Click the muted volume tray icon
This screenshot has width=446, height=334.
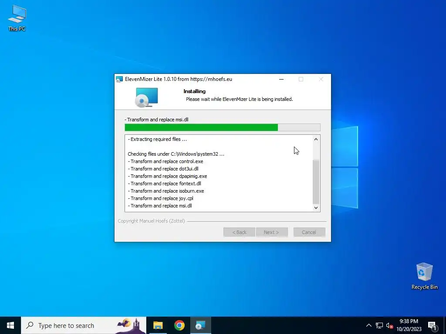coord(389,325)
